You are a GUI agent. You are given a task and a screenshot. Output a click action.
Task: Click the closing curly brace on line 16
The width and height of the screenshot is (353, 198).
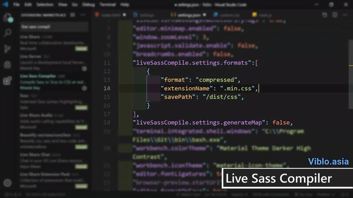(x=148, y=106)
